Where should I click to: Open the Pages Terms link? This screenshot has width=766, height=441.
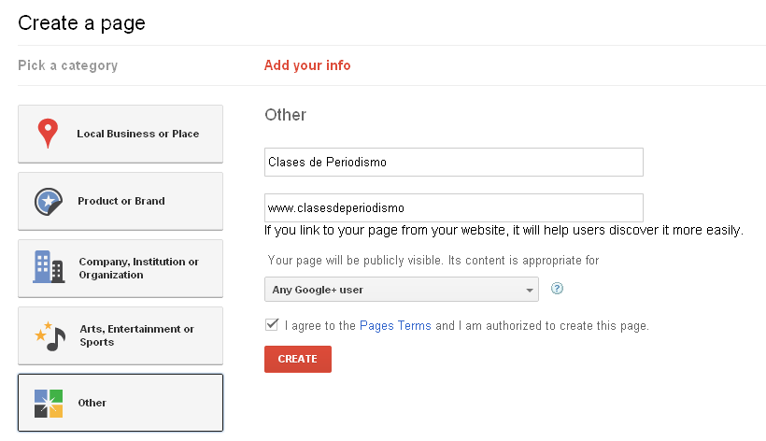pos(395,326)
